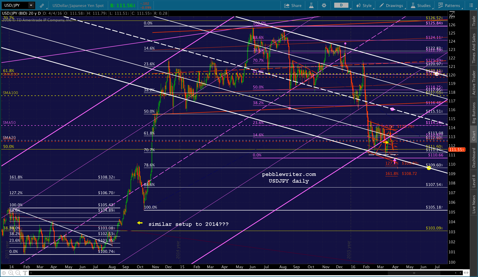Screen dimensions: 478x277
Task: Click the $100.746 price label
Action: tap(106, 251)
